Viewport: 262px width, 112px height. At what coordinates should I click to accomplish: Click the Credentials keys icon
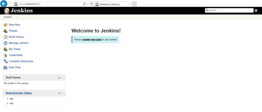click(6, 55)
